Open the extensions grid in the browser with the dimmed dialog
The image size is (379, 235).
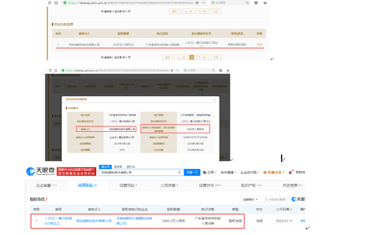pos(220,71)
